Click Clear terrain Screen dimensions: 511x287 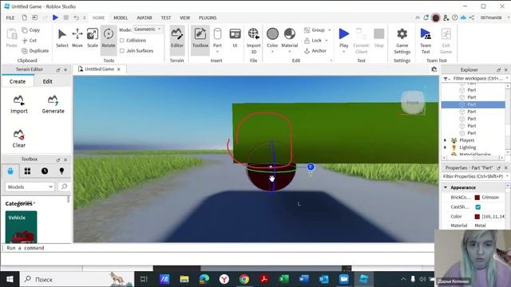click(x=19, y=138)
